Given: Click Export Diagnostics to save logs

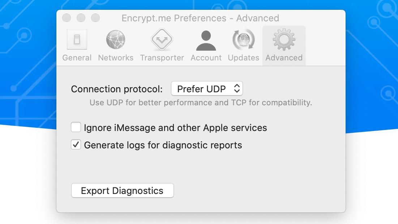Looking at the screenshot, I should tap(122, 190).
